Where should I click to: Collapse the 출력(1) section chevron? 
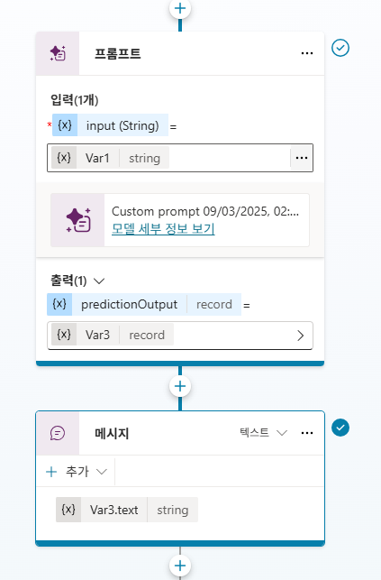(99, 281)
